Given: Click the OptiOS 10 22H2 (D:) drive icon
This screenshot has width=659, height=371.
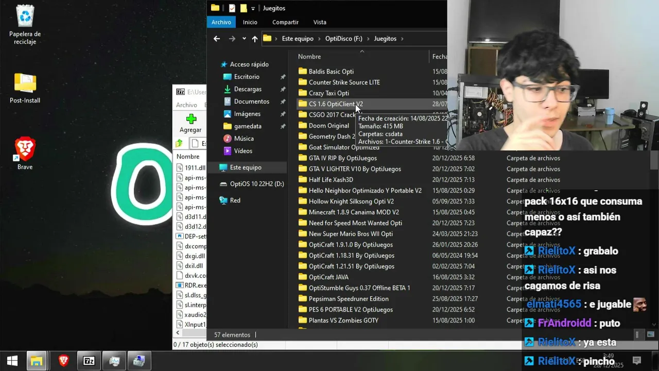Looking at the screenshot, I should coord(223,184).
